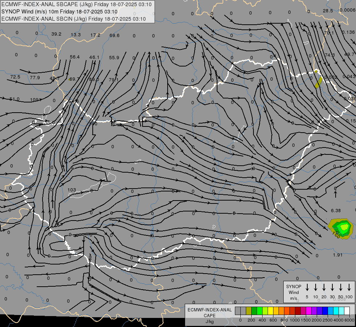The width and height of the screenshot is (356, 327).
Task: Click the map value 46.1
Action: click(94, 57)
